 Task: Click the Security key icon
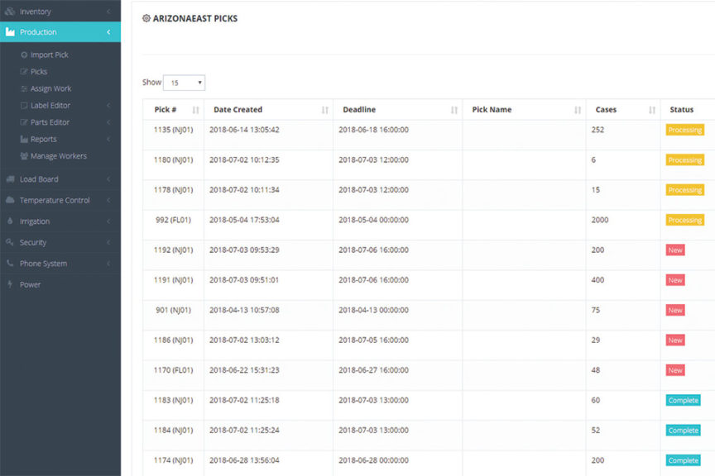click(10, 242)
